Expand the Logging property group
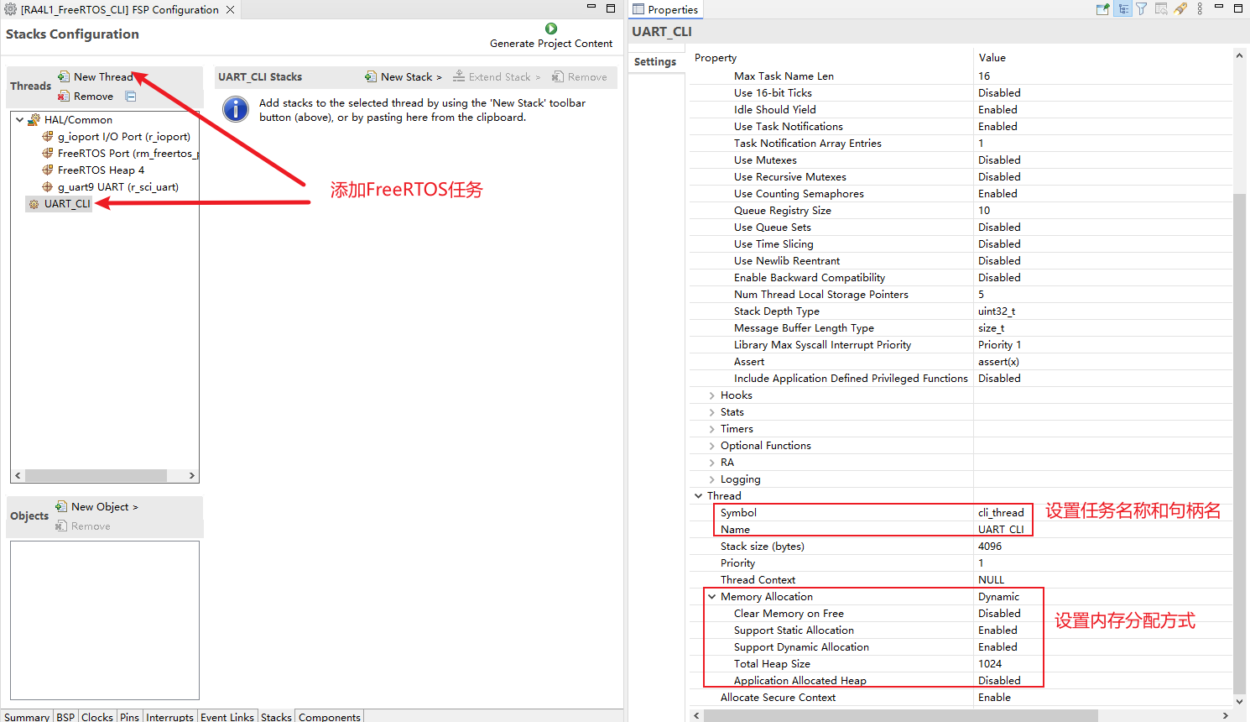1250x722 pixels. click(711, 479)
